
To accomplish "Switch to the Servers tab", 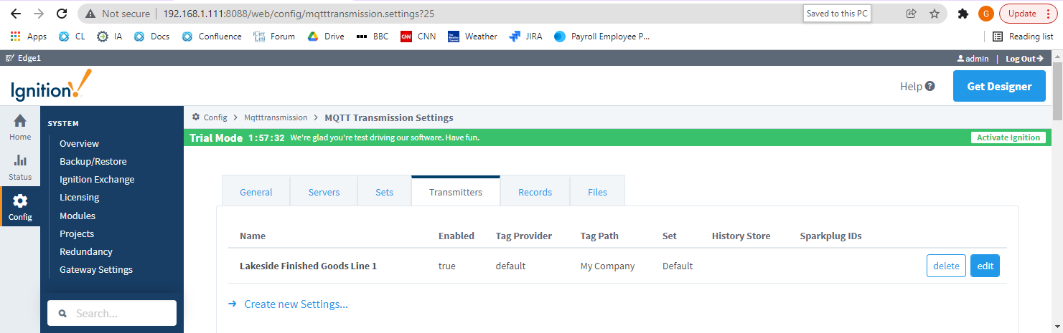I will [324, 192].
